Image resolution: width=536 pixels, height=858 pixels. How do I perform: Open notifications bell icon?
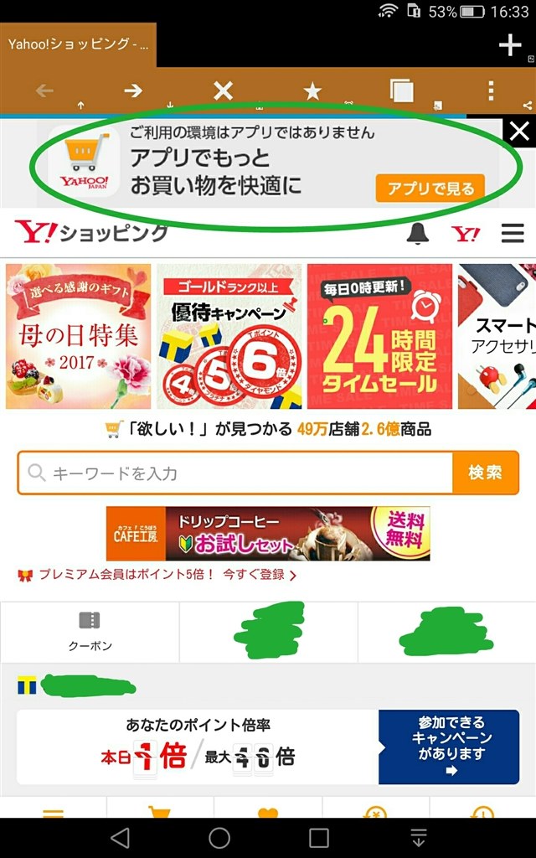click(417, 234)
